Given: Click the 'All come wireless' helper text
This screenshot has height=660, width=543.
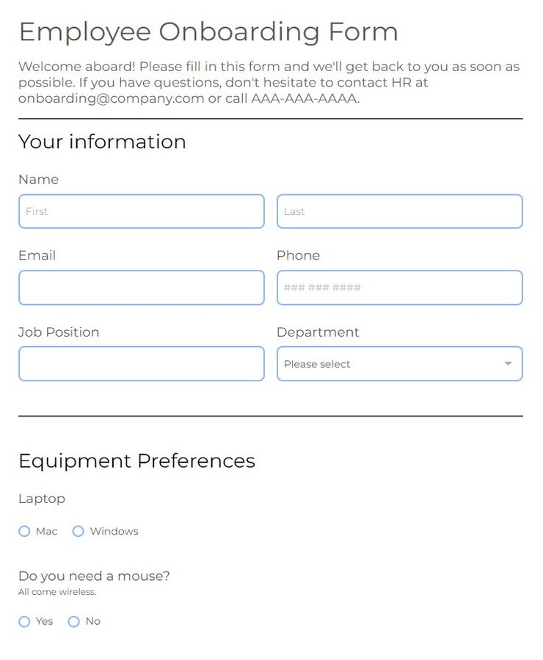Looking at the screenshot, I should [57, 592].
